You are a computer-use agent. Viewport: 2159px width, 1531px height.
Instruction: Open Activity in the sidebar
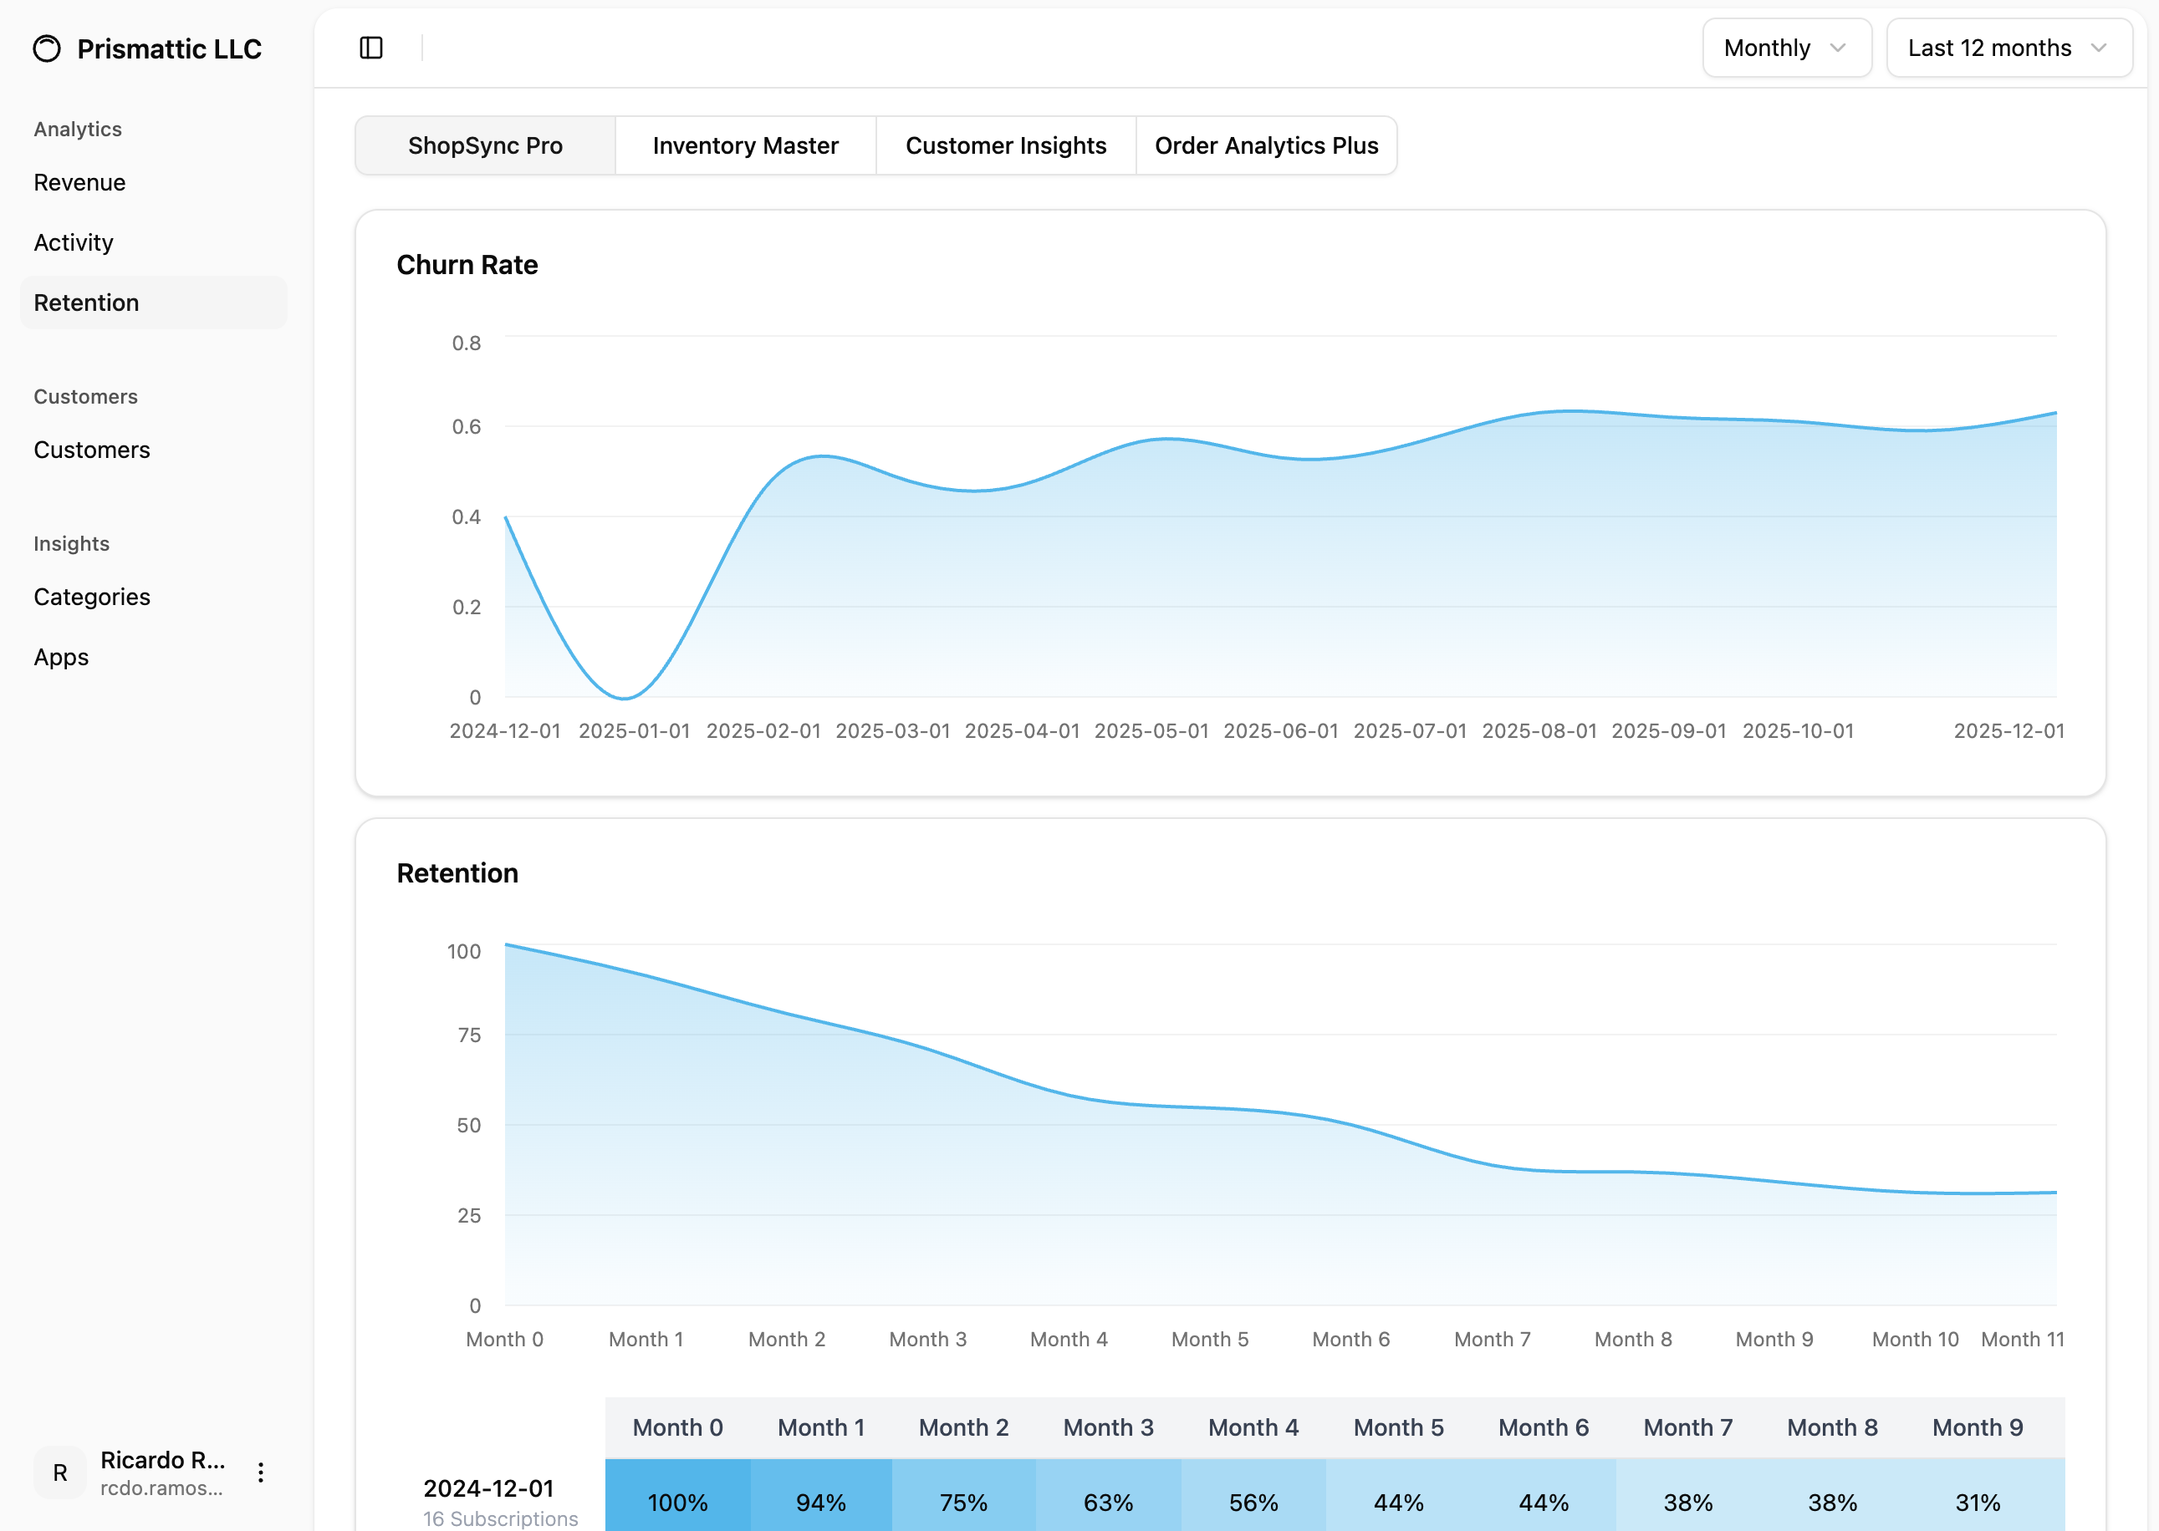pos(74,242)
